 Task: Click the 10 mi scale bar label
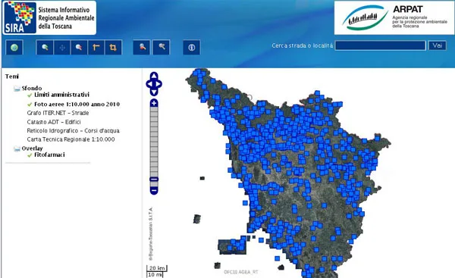point(155,274)
